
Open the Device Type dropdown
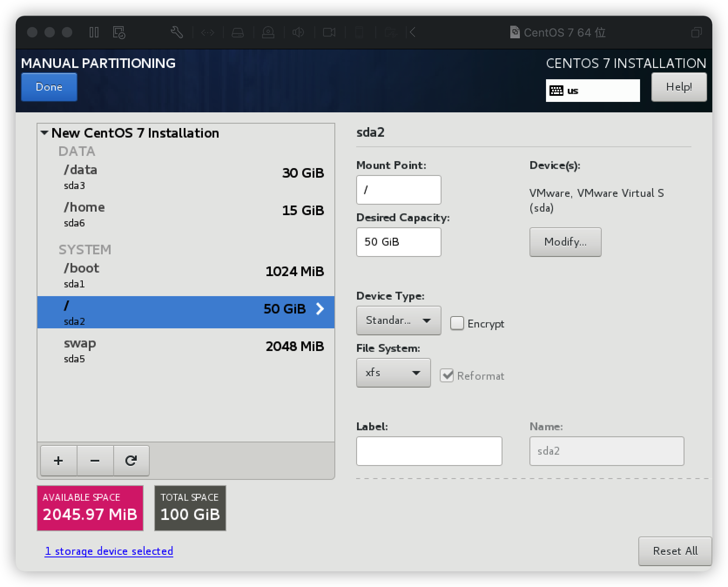[x=398, y=320]
